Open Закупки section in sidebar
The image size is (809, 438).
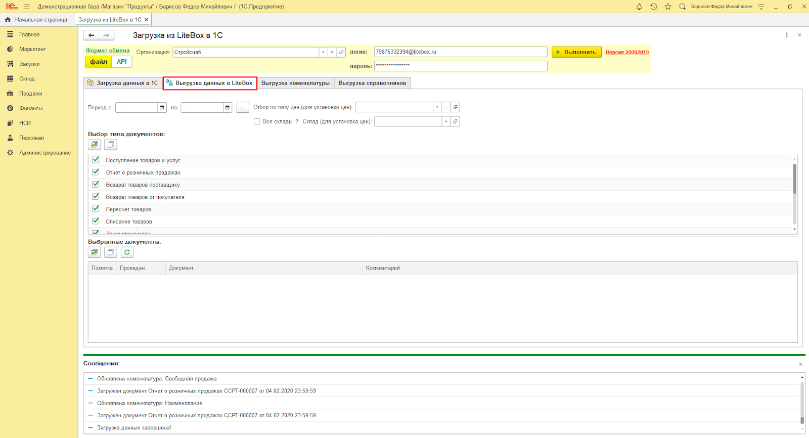[29, 64]
